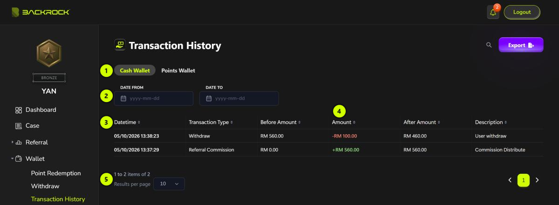Screen dimensions: 559x205
Task: Click the +RM 560.00 amount
Action: point(345,150)
